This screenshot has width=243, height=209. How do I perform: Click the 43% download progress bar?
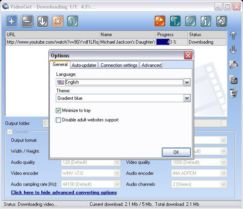tap(172, 42)
